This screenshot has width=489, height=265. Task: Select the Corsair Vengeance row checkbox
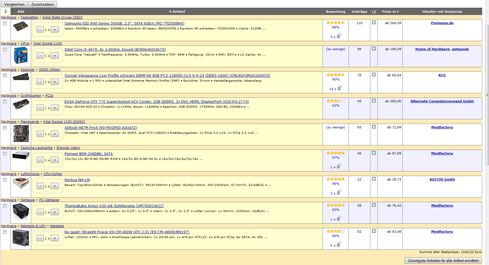5,76
